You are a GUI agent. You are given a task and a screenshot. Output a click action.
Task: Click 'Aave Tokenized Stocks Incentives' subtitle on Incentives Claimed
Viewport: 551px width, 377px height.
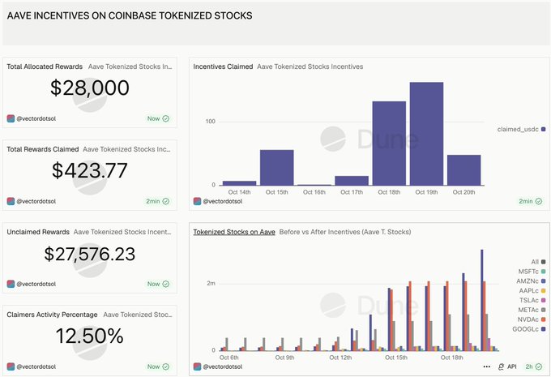310,66
